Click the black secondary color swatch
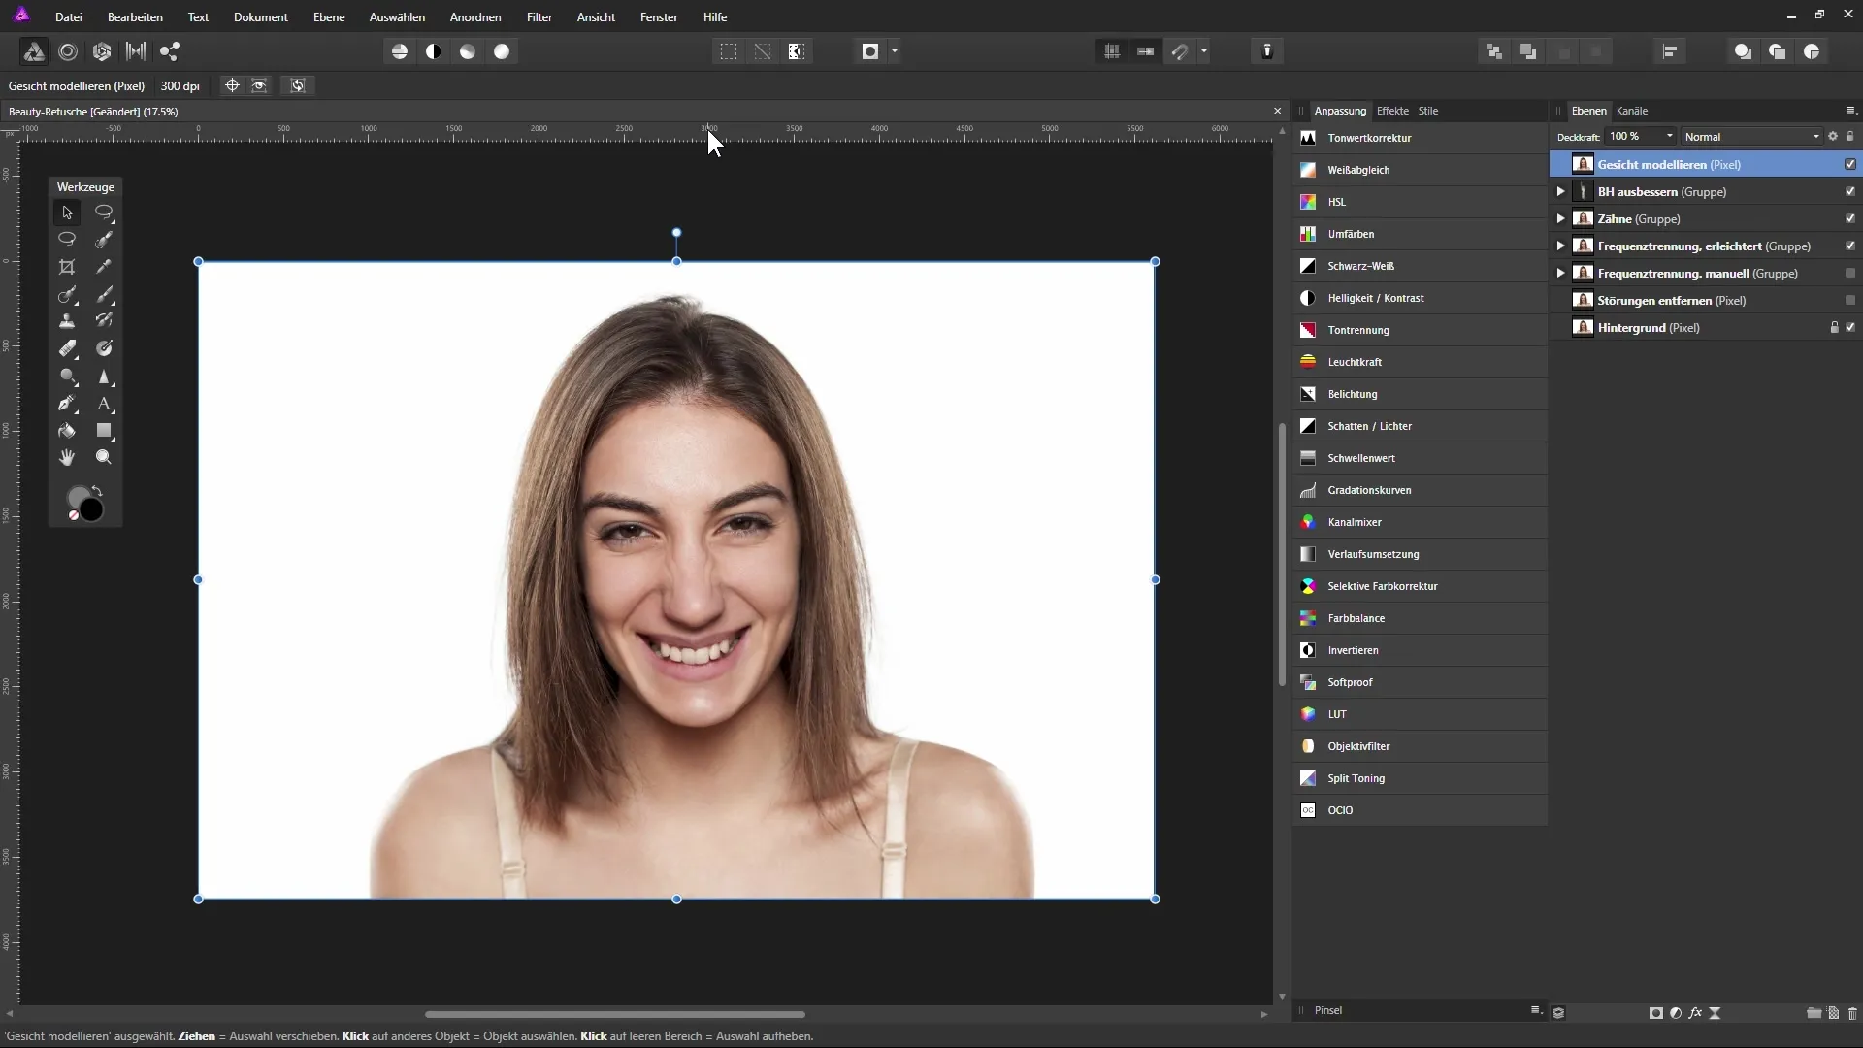Viewport: 1863px width, 1048px height. pos(93,511)
